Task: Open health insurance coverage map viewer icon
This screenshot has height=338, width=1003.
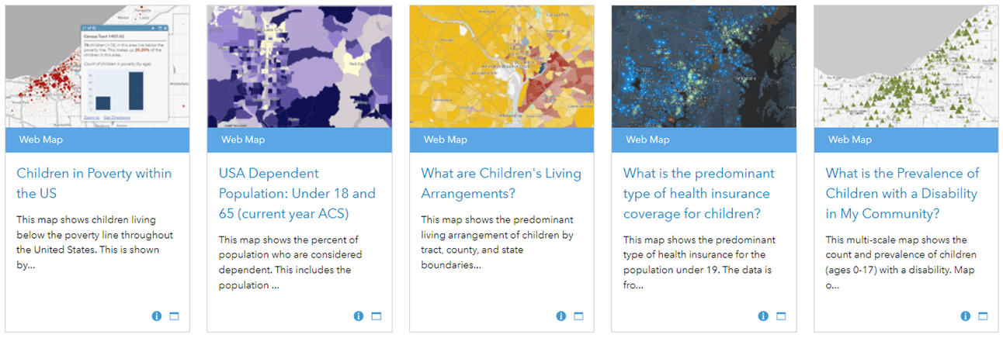Action: [781, 316]
